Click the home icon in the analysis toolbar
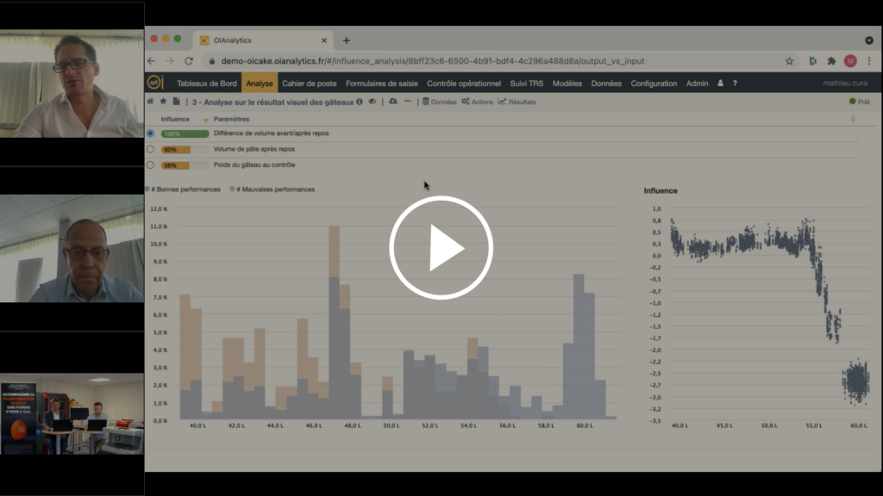 pyautogui.click(x=151, y=102)
